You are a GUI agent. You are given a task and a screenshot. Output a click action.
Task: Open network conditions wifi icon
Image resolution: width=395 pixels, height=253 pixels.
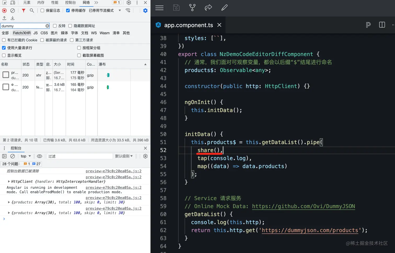(x=128, y=10)
